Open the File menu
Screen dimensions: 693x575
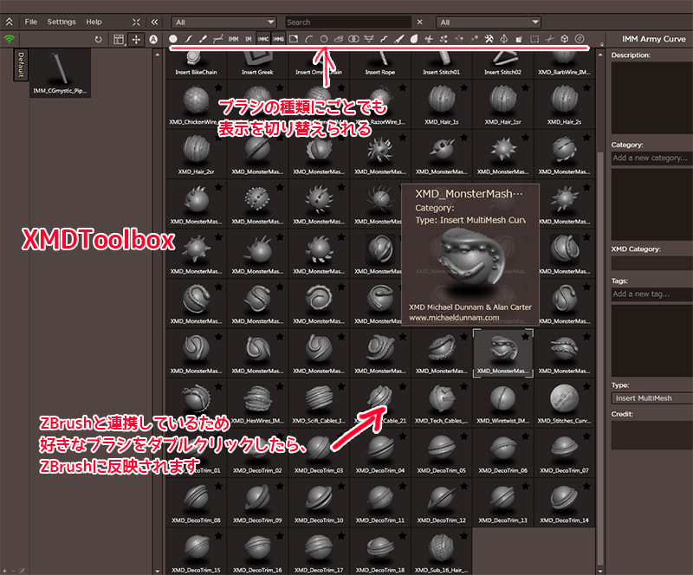[x=31, y=22]
